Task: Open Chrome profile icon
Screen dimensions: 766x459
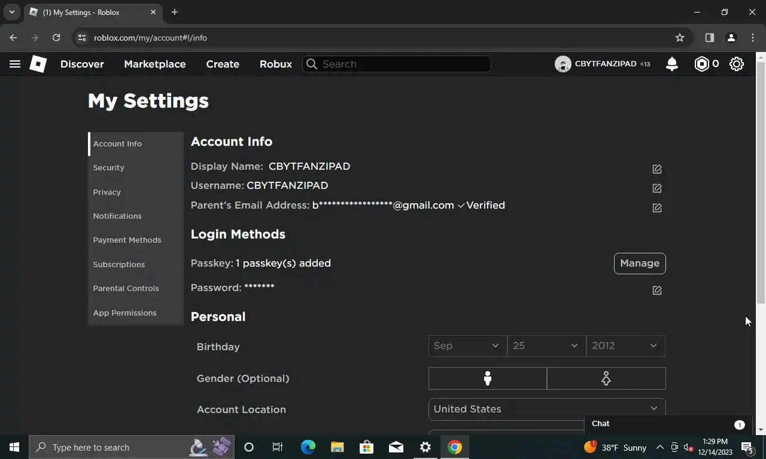Action: pyautogui.click(x=731, y=38)
